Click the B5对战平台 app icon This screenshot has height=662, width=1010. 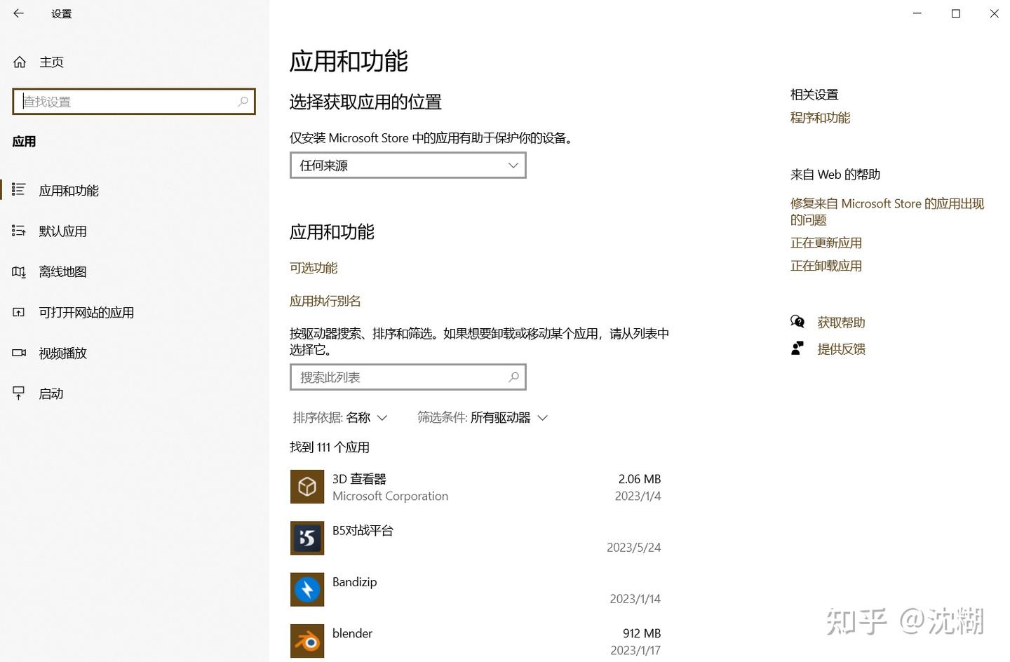coord(307,538)
